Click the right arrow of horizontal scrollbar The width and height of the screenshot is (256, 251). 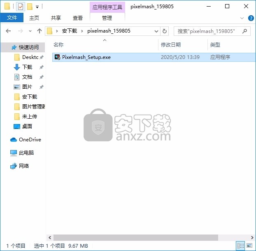click(x=252, y=237)
